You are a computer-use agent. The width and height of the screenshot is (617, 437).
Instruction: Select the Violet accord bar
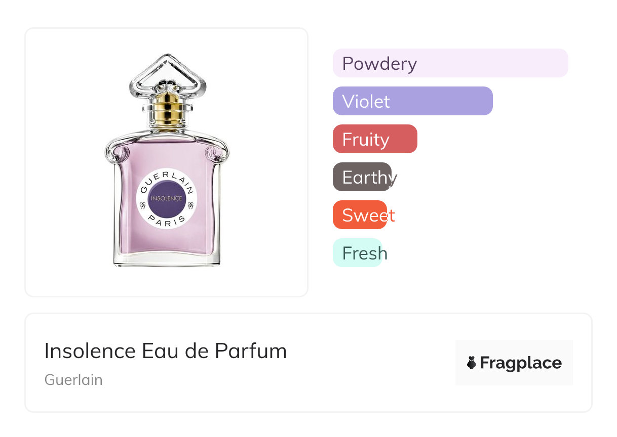[412, 101]
